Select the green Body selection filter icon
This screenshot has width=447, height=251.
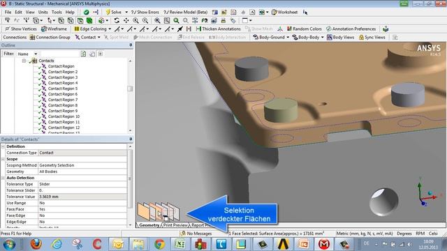coord(89,20)
